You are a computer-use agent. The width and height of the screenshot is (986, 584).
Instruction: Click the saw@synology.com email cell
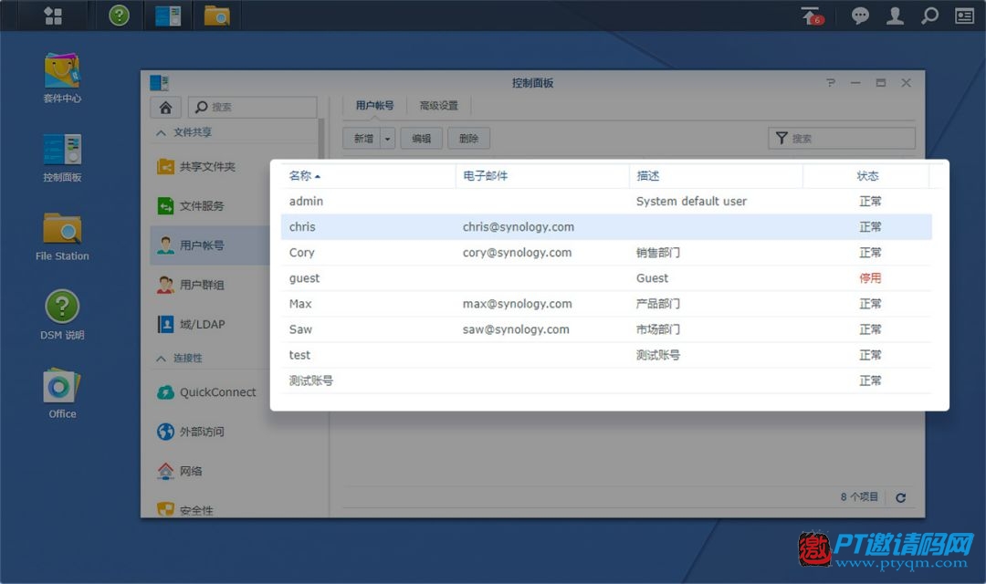coord(516,329)
